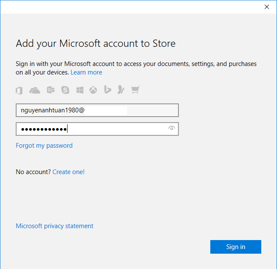Click the Sign in button
This screenshot has width=277, height=269.
[x=236, y=247]
